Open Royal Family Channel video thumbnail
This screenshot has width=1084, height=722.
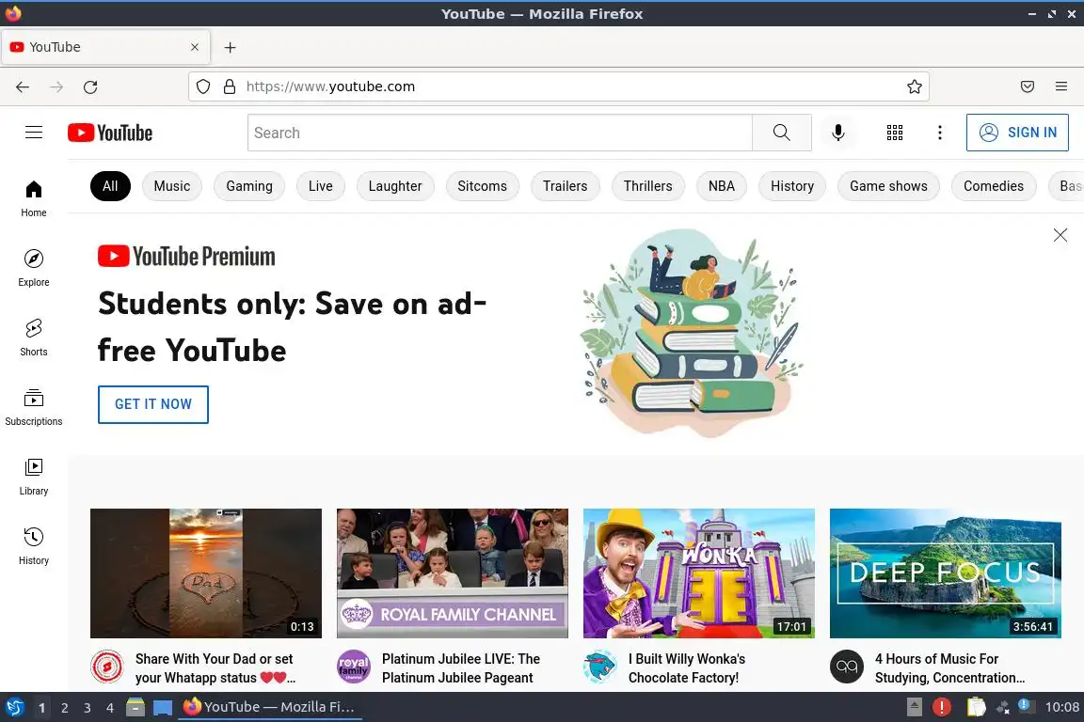(452, 573)
